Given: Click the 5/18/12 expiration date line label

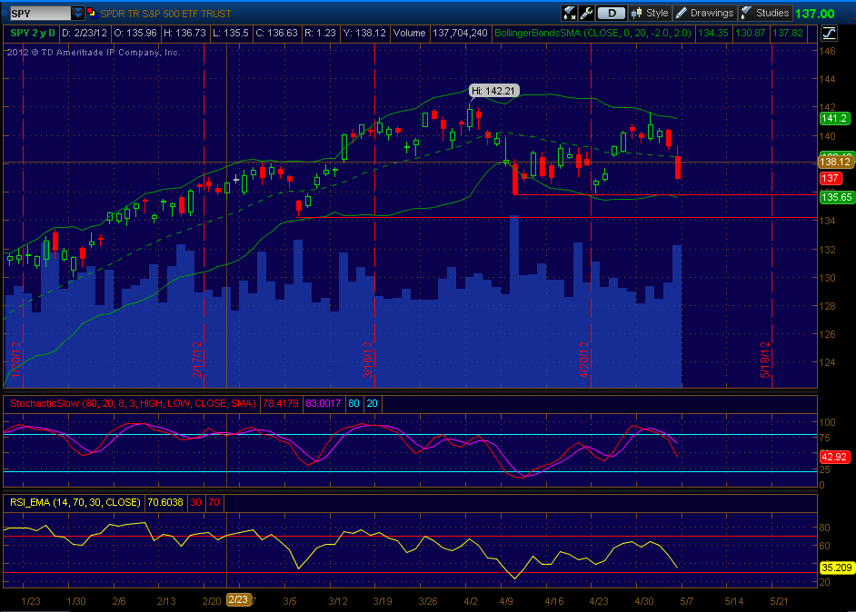Looking at the screenshot, I should [x=764, y=360].
